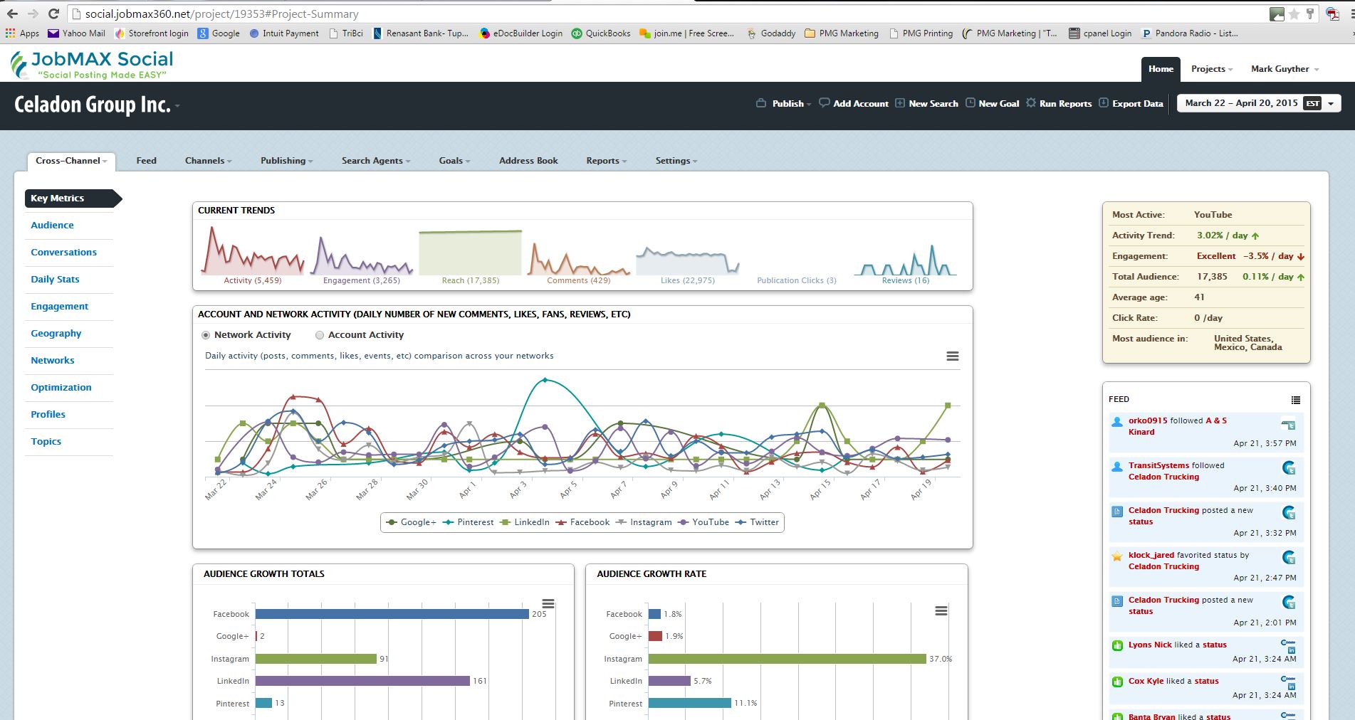This screenshot has width=1355, height=720.
Task: Click the Export Data download icon
Action: tap(1104, 103)
